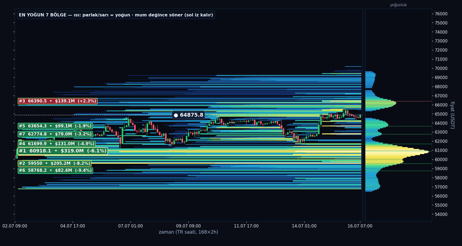
Task: Click the #1 60918.1 zone label
Action: pos(62,151)
